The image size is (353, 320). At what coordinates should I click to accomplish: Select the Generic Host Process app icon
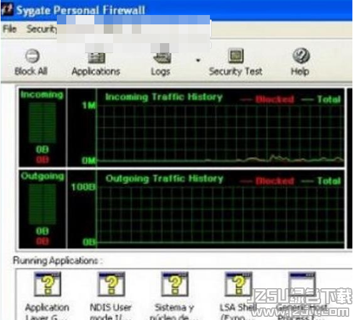coord(302,284)
